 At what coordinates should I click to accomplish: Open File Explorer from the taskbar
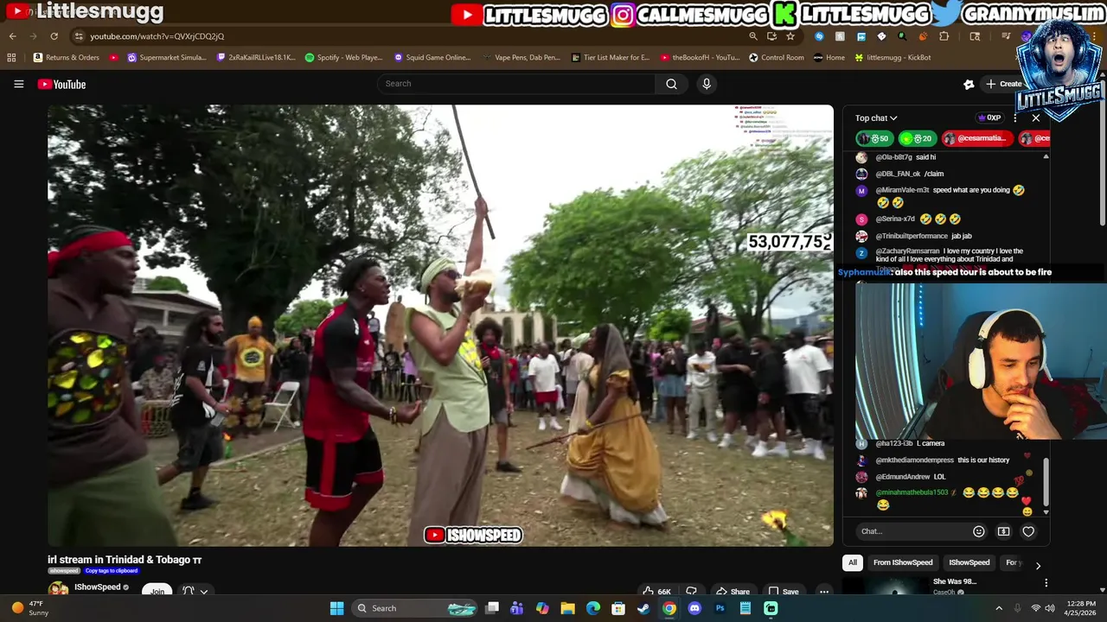567,608
